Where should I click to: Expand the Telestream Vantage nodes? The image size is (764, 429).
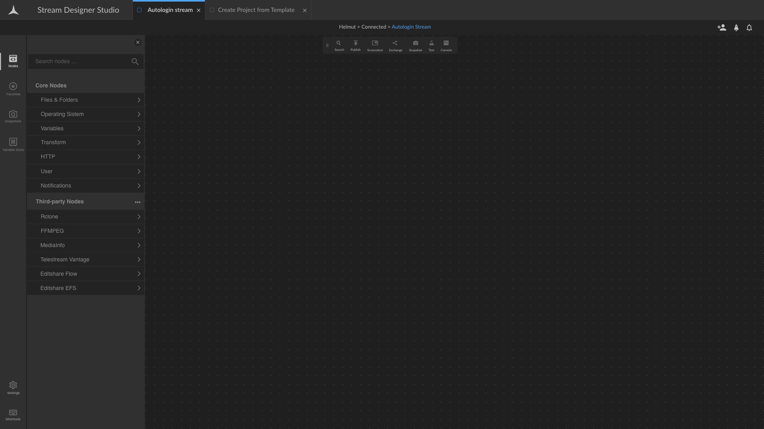click(86, 259)
